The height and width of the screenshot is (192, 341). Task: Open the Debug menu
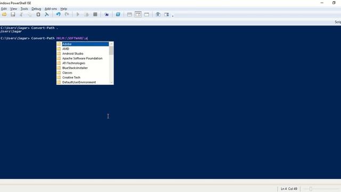click(x=36, y=9)
